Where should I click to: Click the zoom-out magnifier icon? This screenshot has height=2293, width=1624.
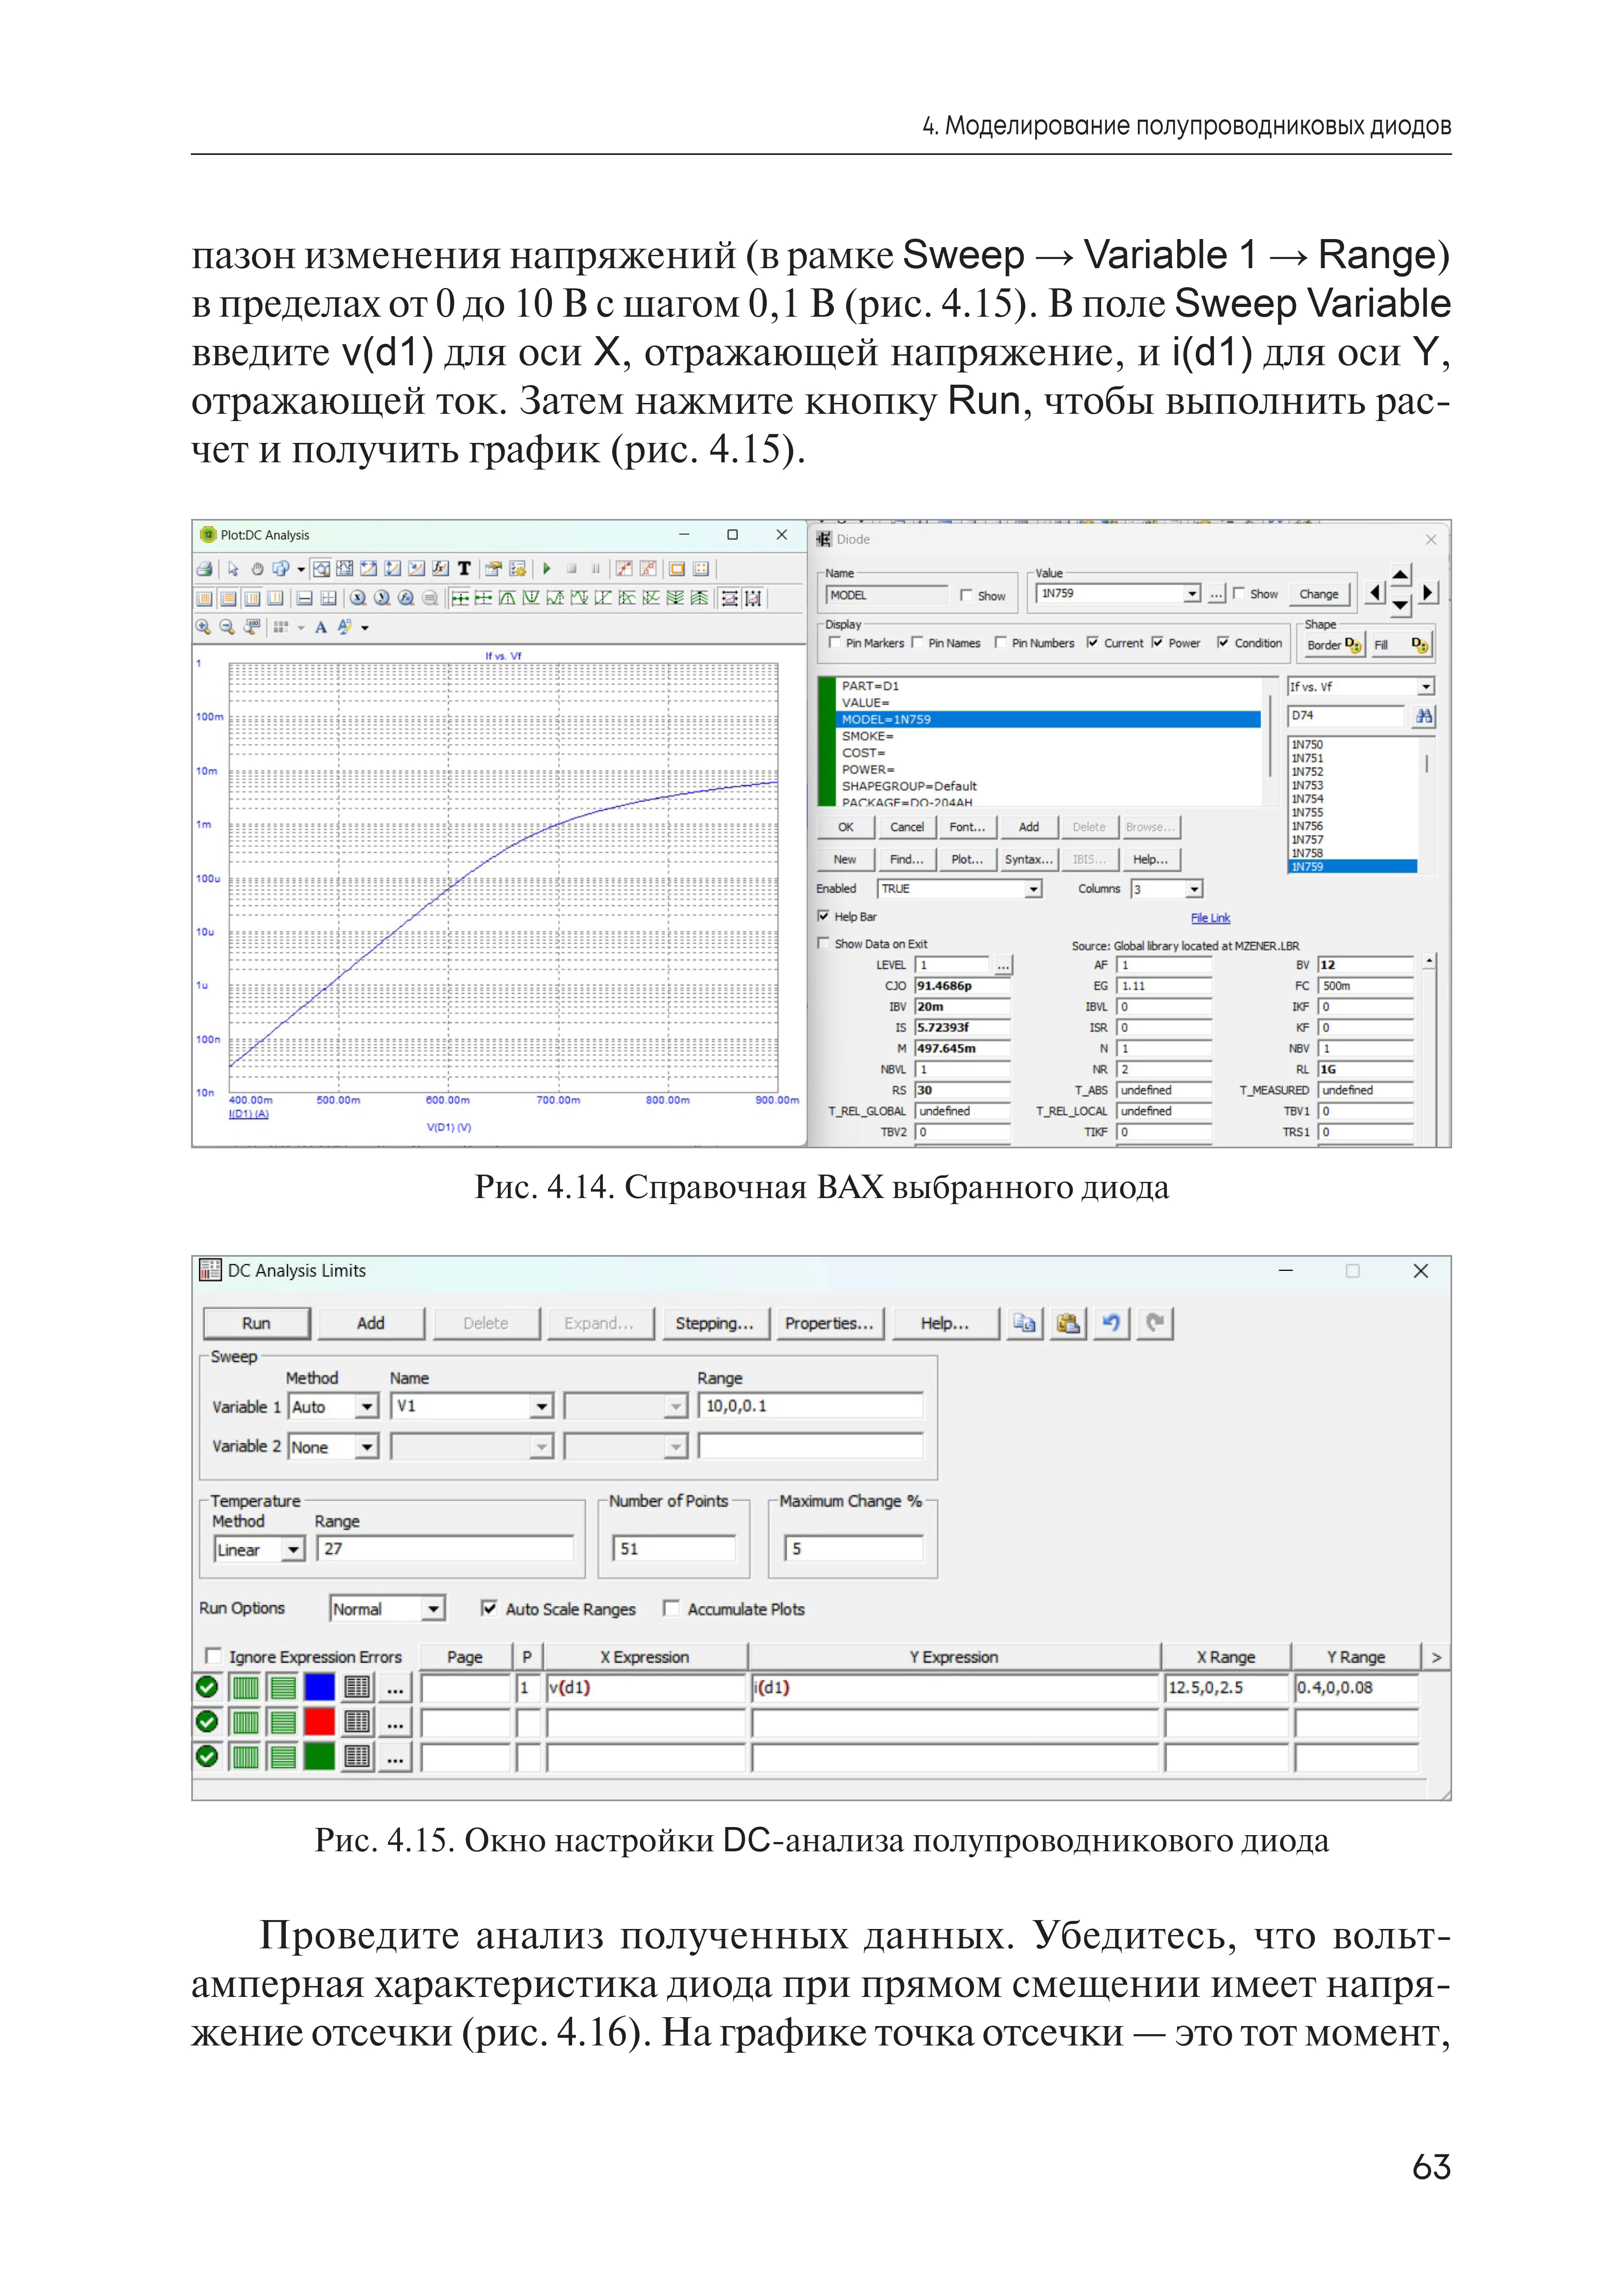tap(227, 627)
